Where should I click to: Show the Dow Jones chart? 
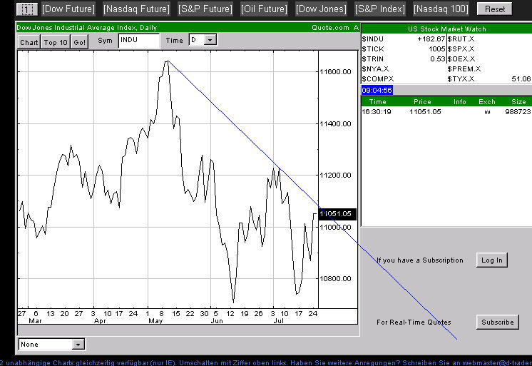[320, 9]
